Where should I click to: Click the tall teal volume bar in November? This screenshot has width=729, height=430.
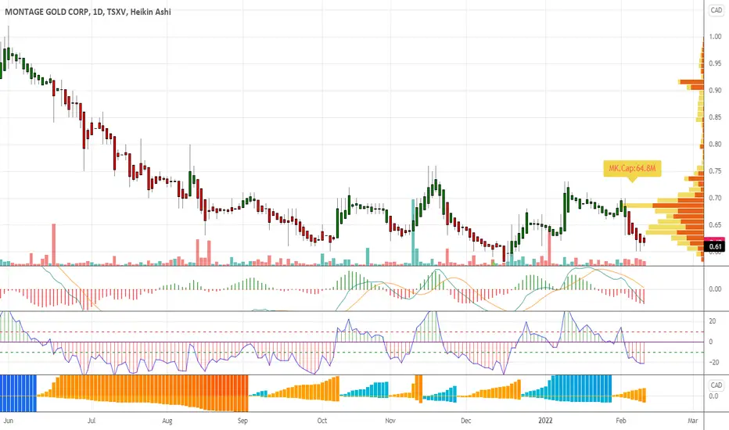pyautogui.click(x=412, y=232)
